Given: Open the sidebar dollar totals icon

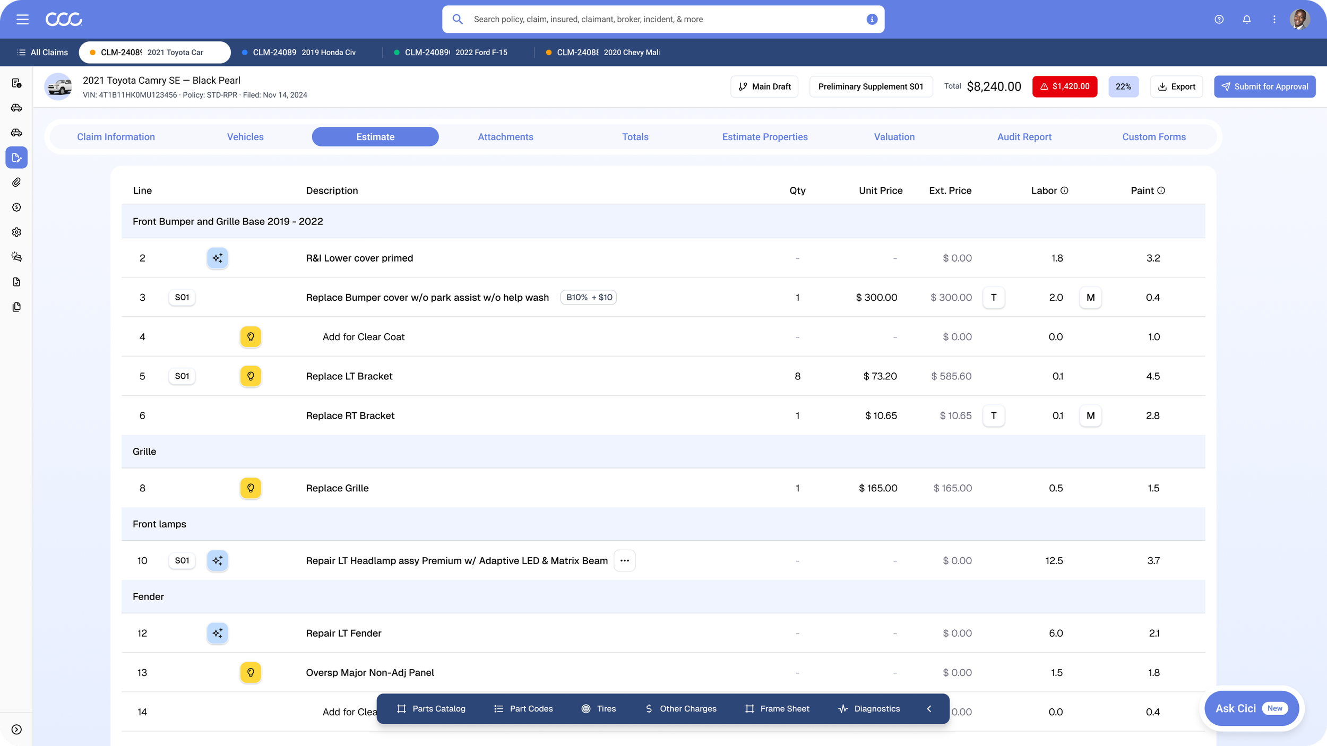Looking at the screenshot, I should (x=16, y=207).
